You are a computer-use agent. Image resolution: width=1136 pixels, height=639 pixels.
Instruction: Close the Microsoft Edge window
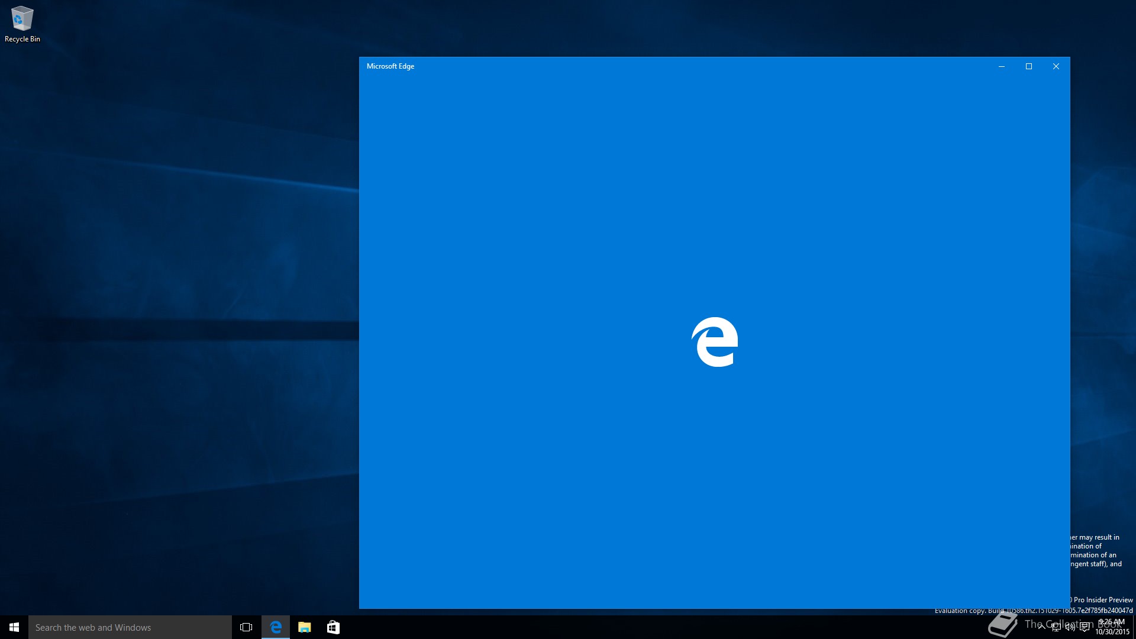(x=1056, y=66)
